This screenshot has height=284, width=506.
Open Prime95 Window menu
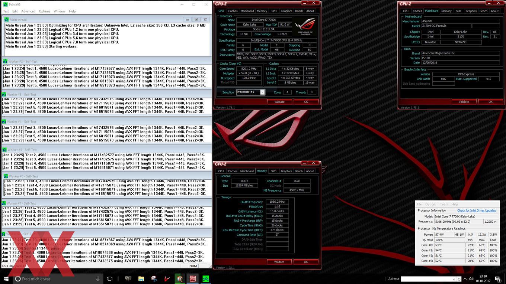[x=60, y=11]
